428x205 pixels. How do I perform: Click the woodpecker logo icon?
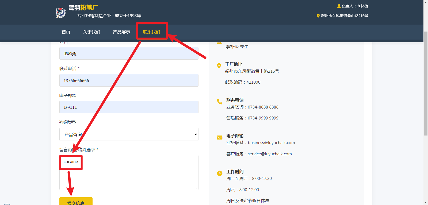(x=61, y=13)
